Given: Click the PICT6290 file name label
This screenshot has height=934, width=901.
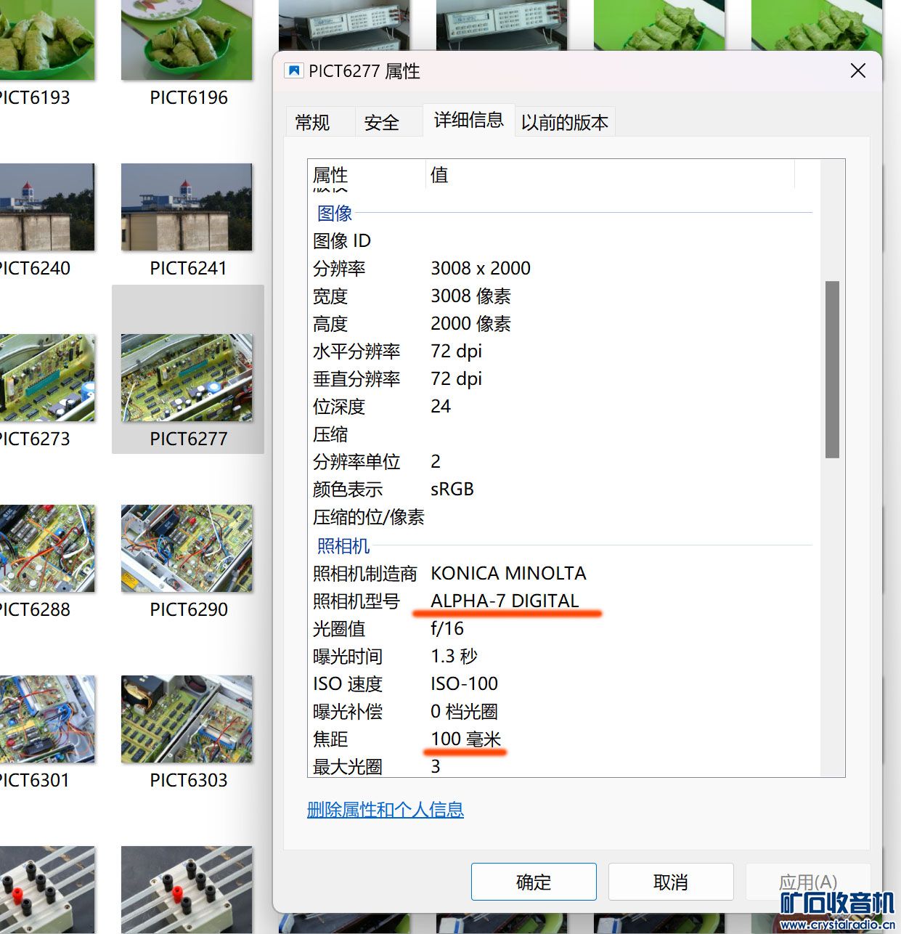Looking at the screenshot, I should coord(189,609).
